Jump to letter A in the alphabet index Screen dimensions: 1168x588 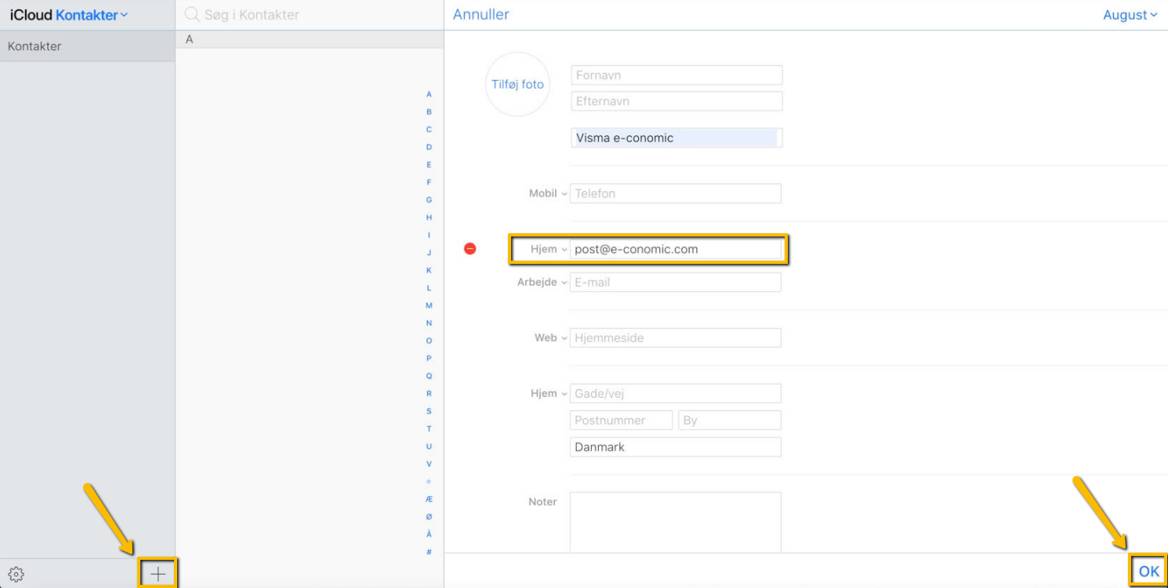pos(429,94)
